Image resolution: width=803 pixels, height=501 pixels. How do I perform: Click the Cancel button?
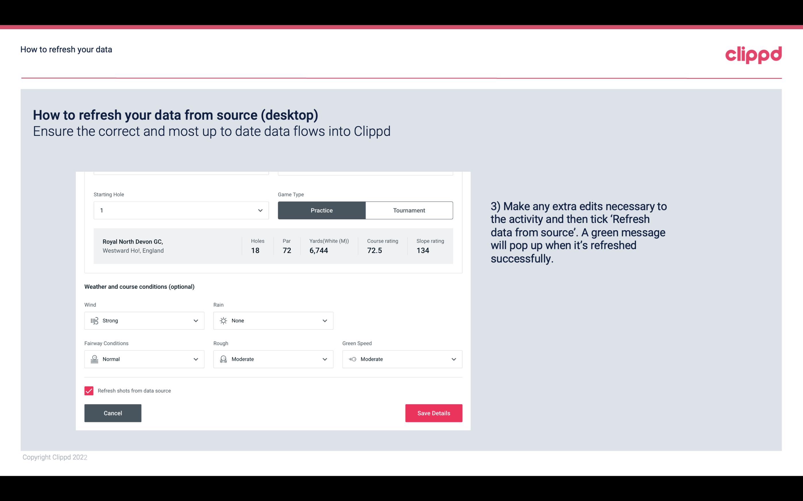tap(113, 413)
